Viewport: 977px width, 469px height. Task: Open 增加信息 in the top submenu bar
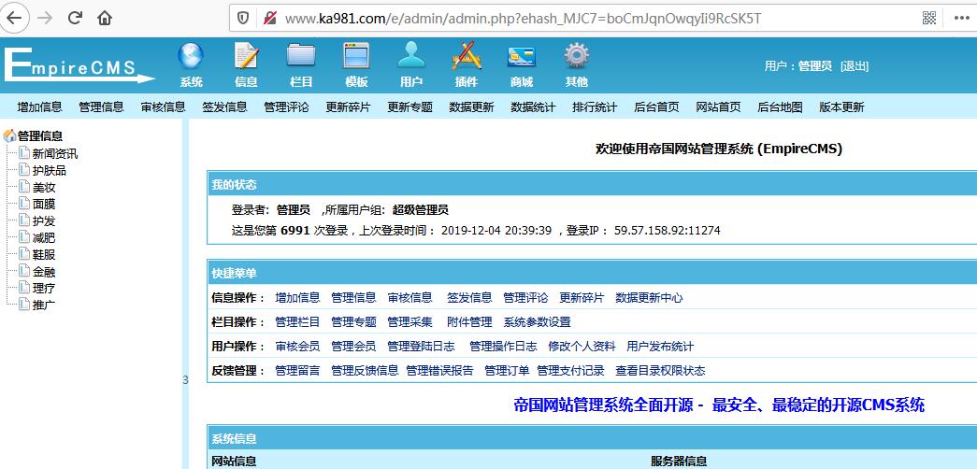40,107
